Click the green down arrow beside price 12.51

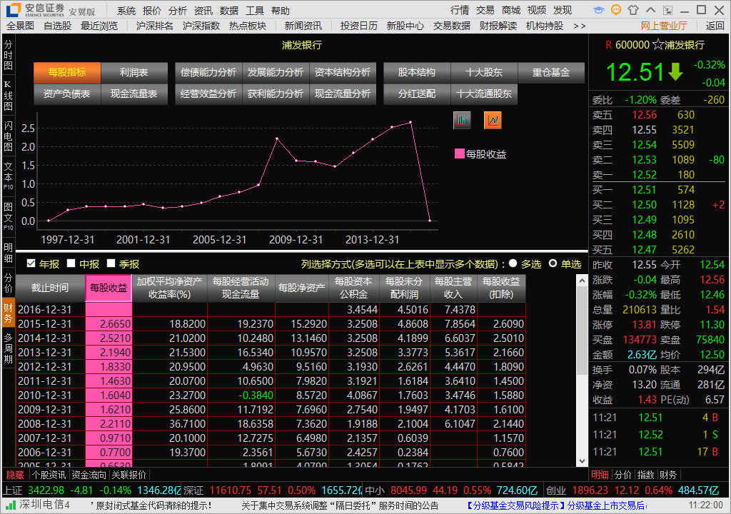click(675, 72)
